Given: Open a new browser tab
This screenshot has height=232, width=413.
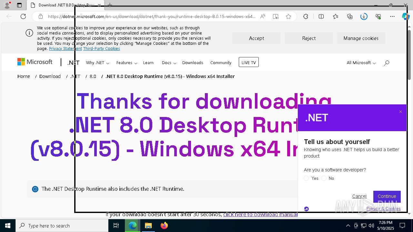Looking at the screenshot, I should pyautogui.click(x=110, y=5).
